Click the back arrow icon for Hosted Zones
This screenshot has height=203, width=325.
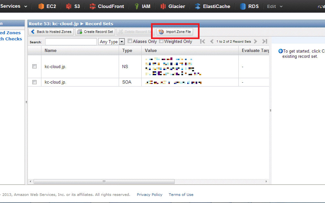click(x=33, y=32)
